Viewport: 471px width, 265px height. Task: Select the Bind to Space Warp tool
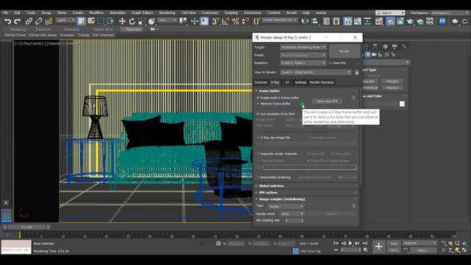[x=49, y=21]
